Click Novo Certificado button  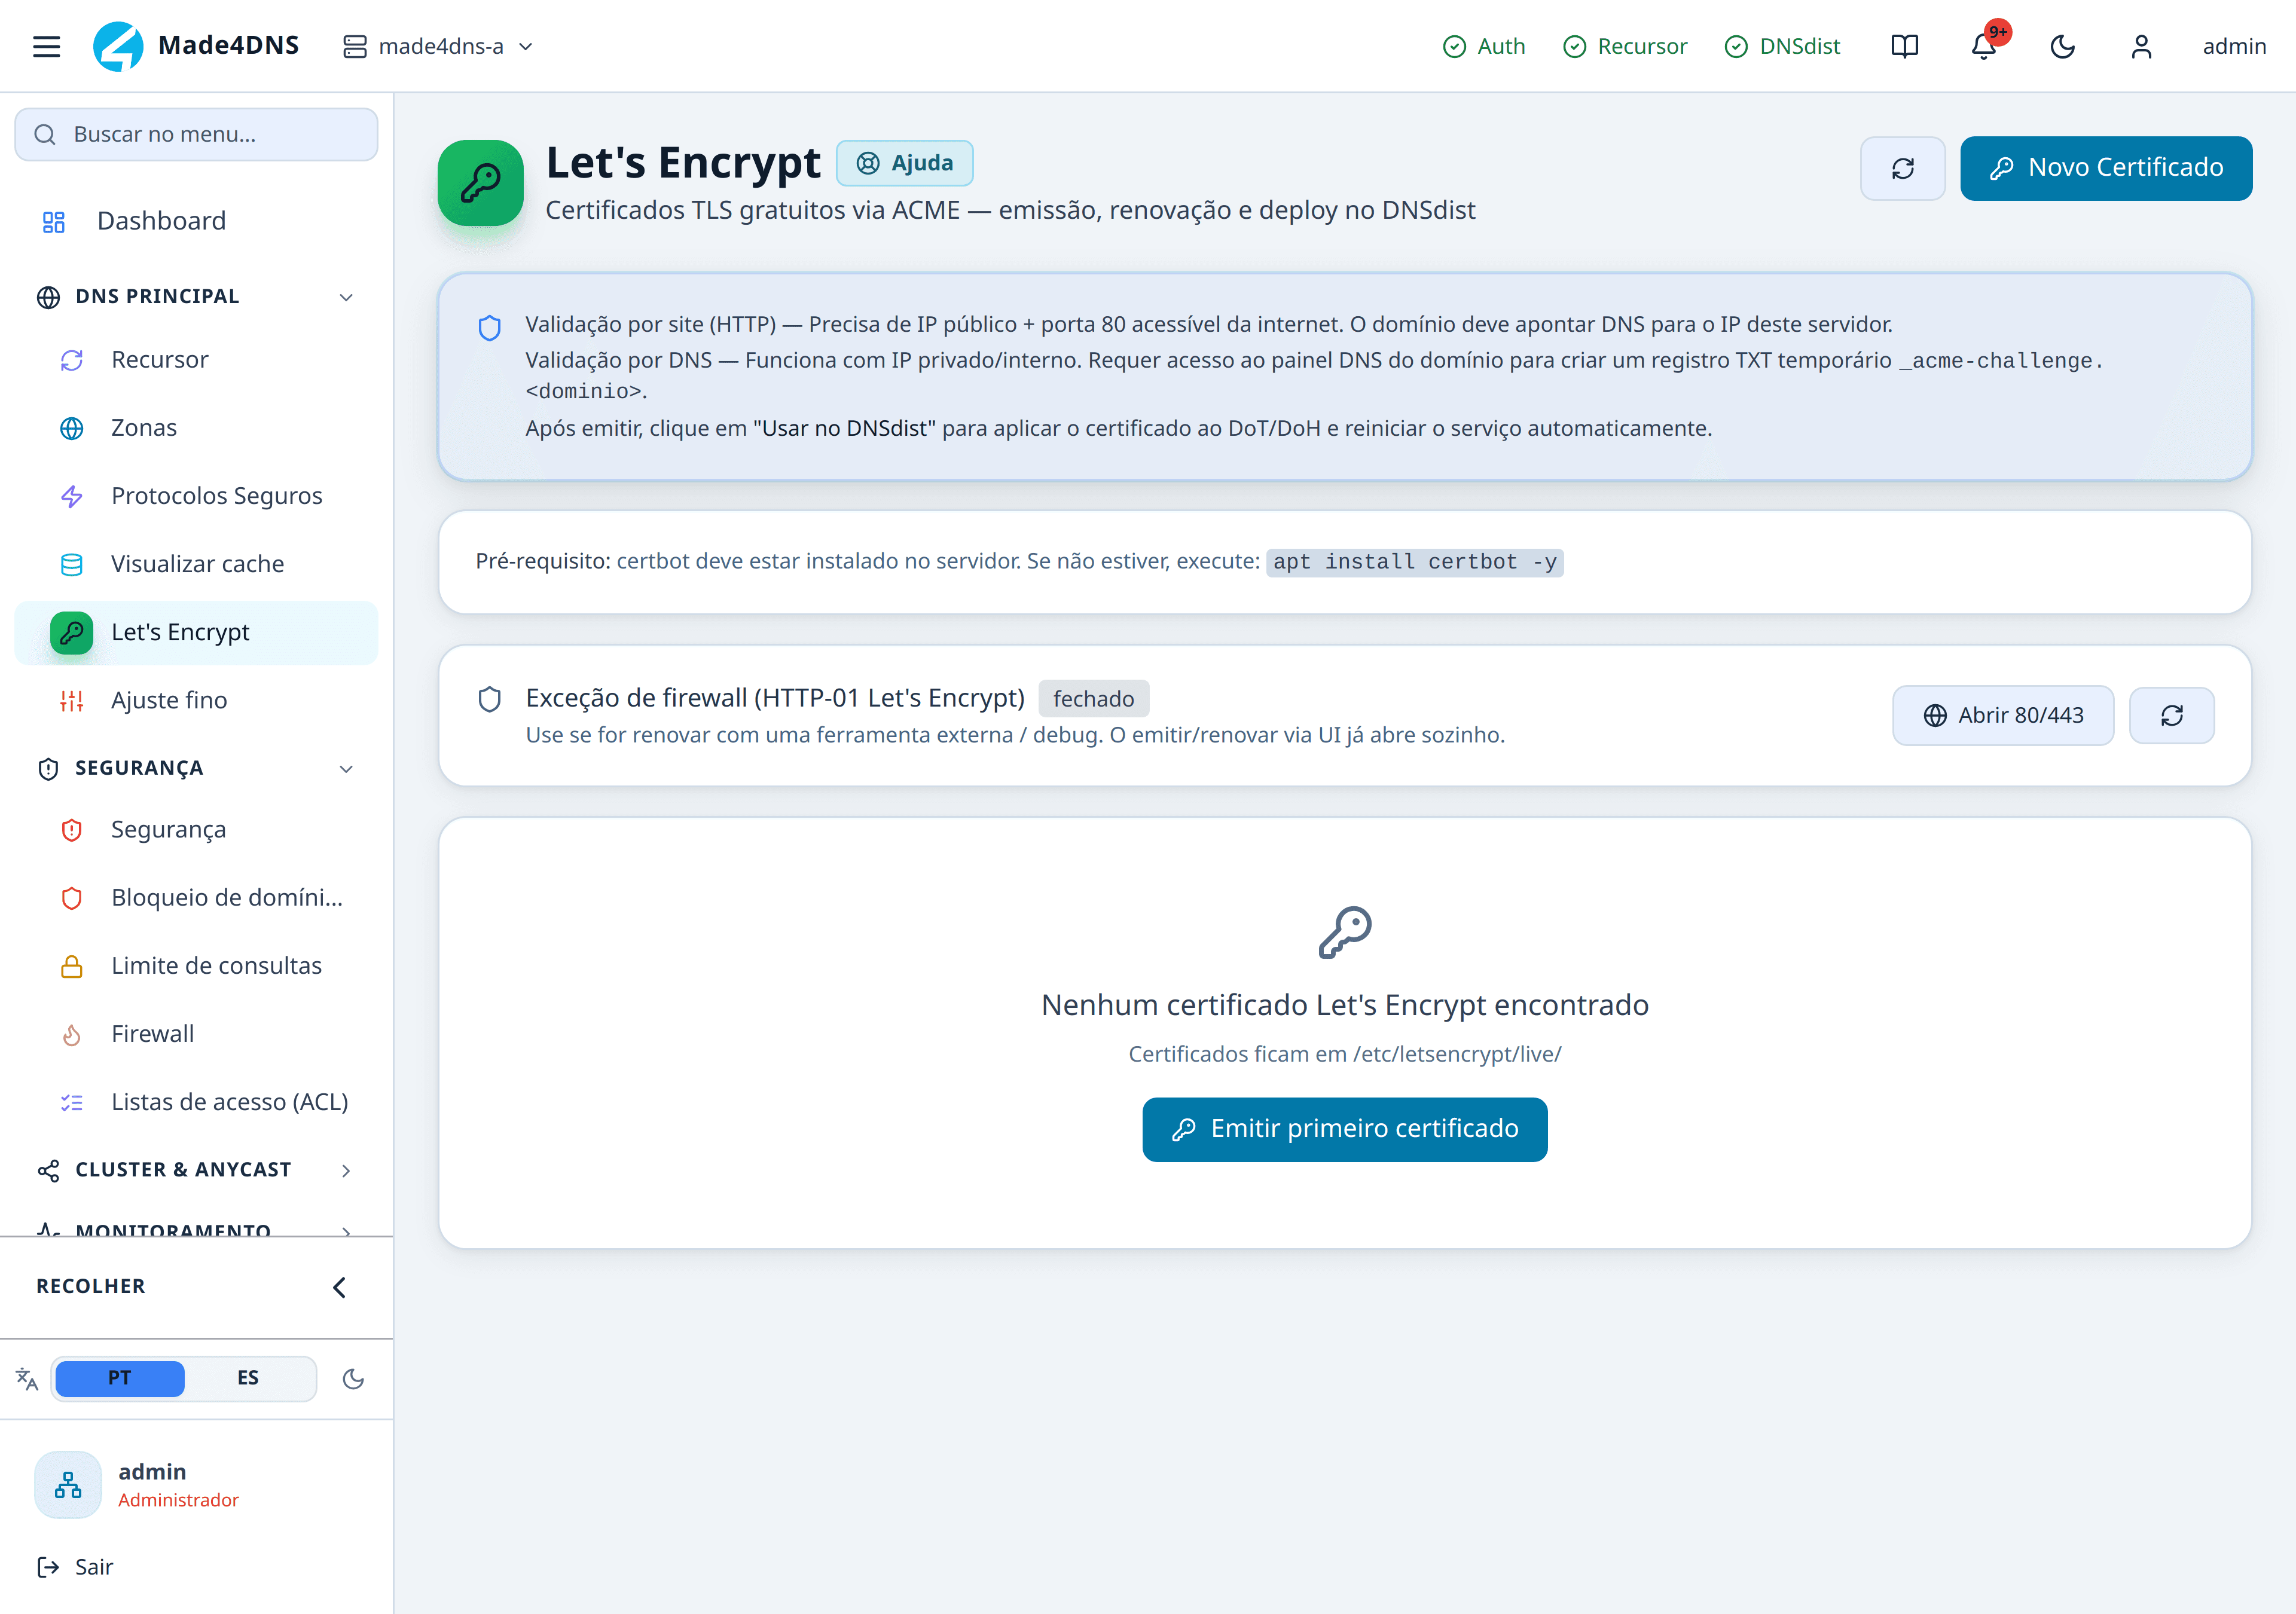point(2106,168)
